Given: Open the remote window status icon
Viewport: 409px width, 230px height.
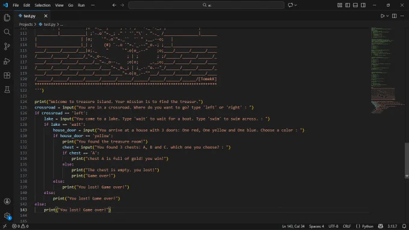Looking at the screenshot, I should [5, 226].
